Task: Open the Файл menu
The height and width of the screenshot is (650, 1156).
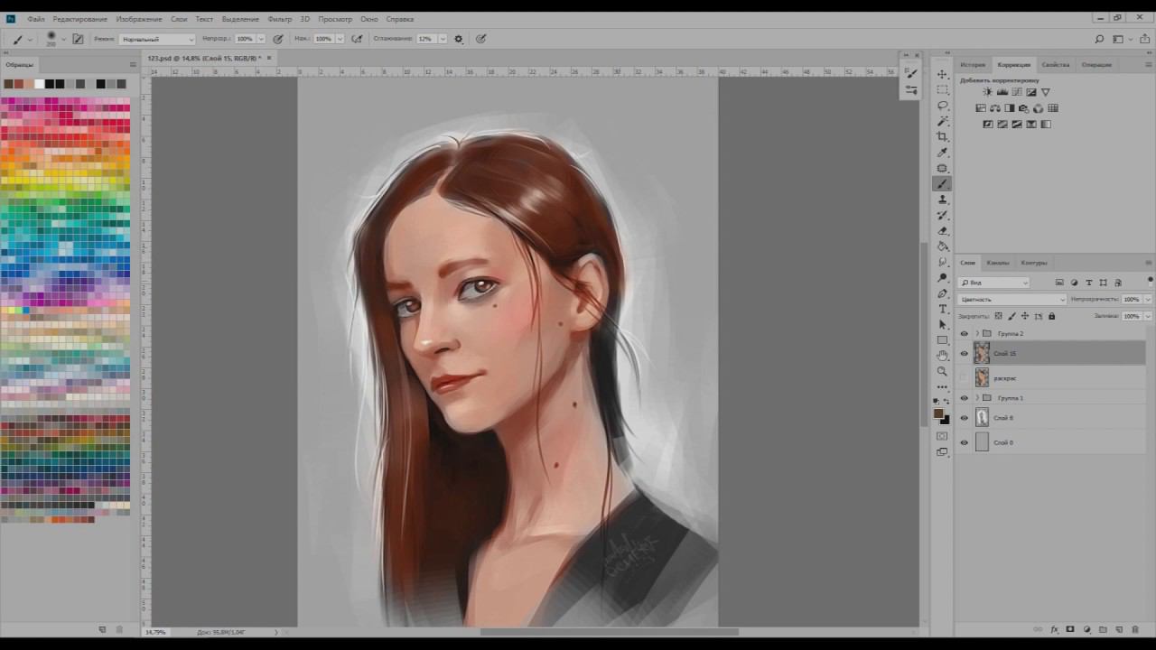Action: coord(35,19)
